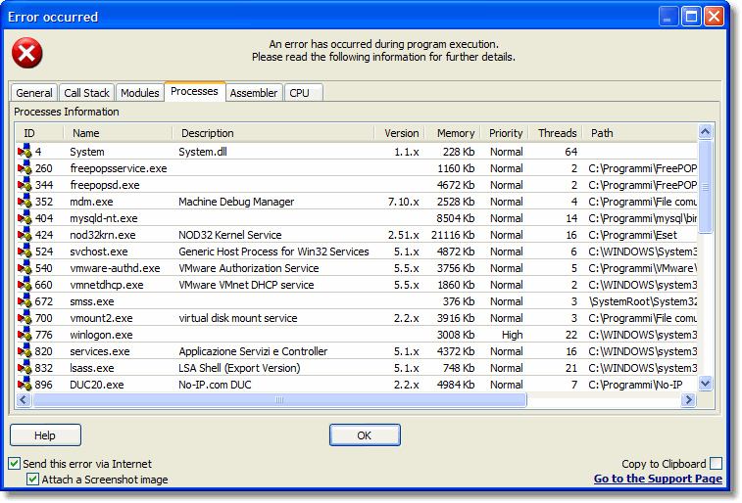Click the horizontal scrollbar left arrow
The width and height of the screenshot is (742, 503).
24,400
